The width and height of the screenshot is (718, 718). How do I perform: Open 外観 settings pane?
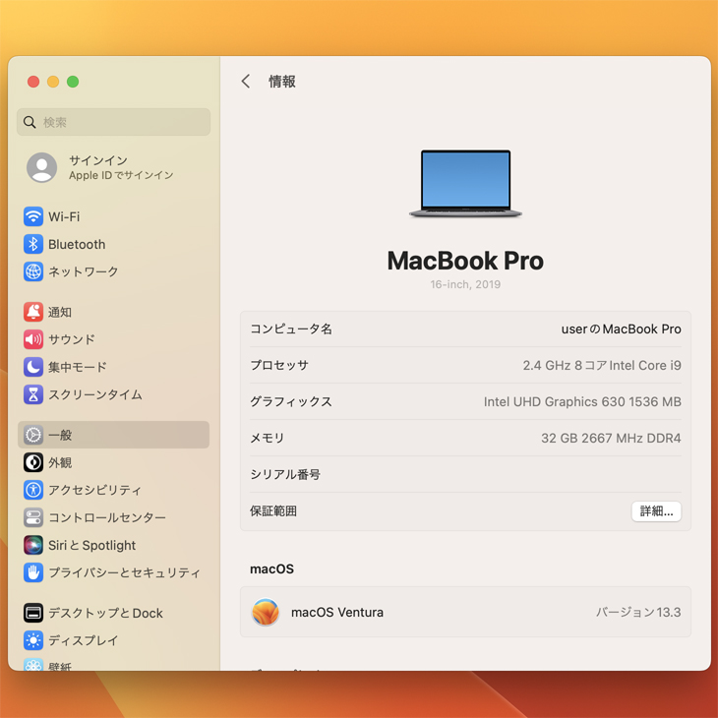point(60,462)
